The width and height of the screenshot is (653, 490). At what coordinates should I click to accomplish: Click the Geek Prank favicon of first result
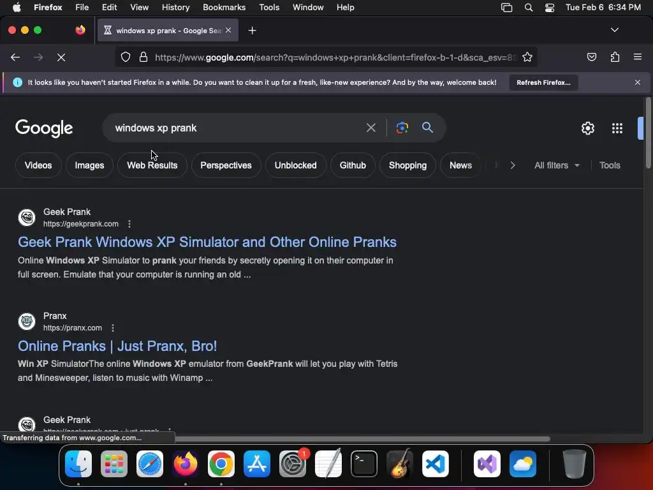(x=27, y=217)
